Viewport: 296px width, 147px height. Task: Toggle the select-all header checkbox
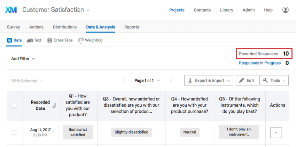coord(14,105)
